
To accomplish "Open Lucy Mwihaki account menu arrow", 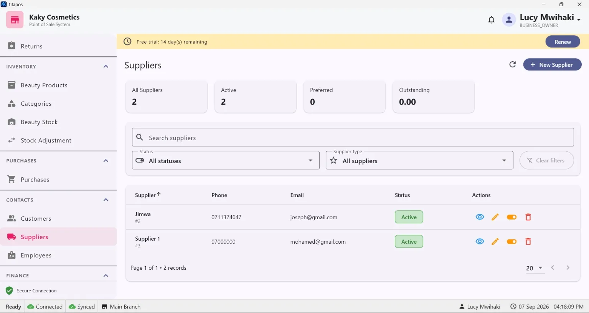I will (579, 20).
